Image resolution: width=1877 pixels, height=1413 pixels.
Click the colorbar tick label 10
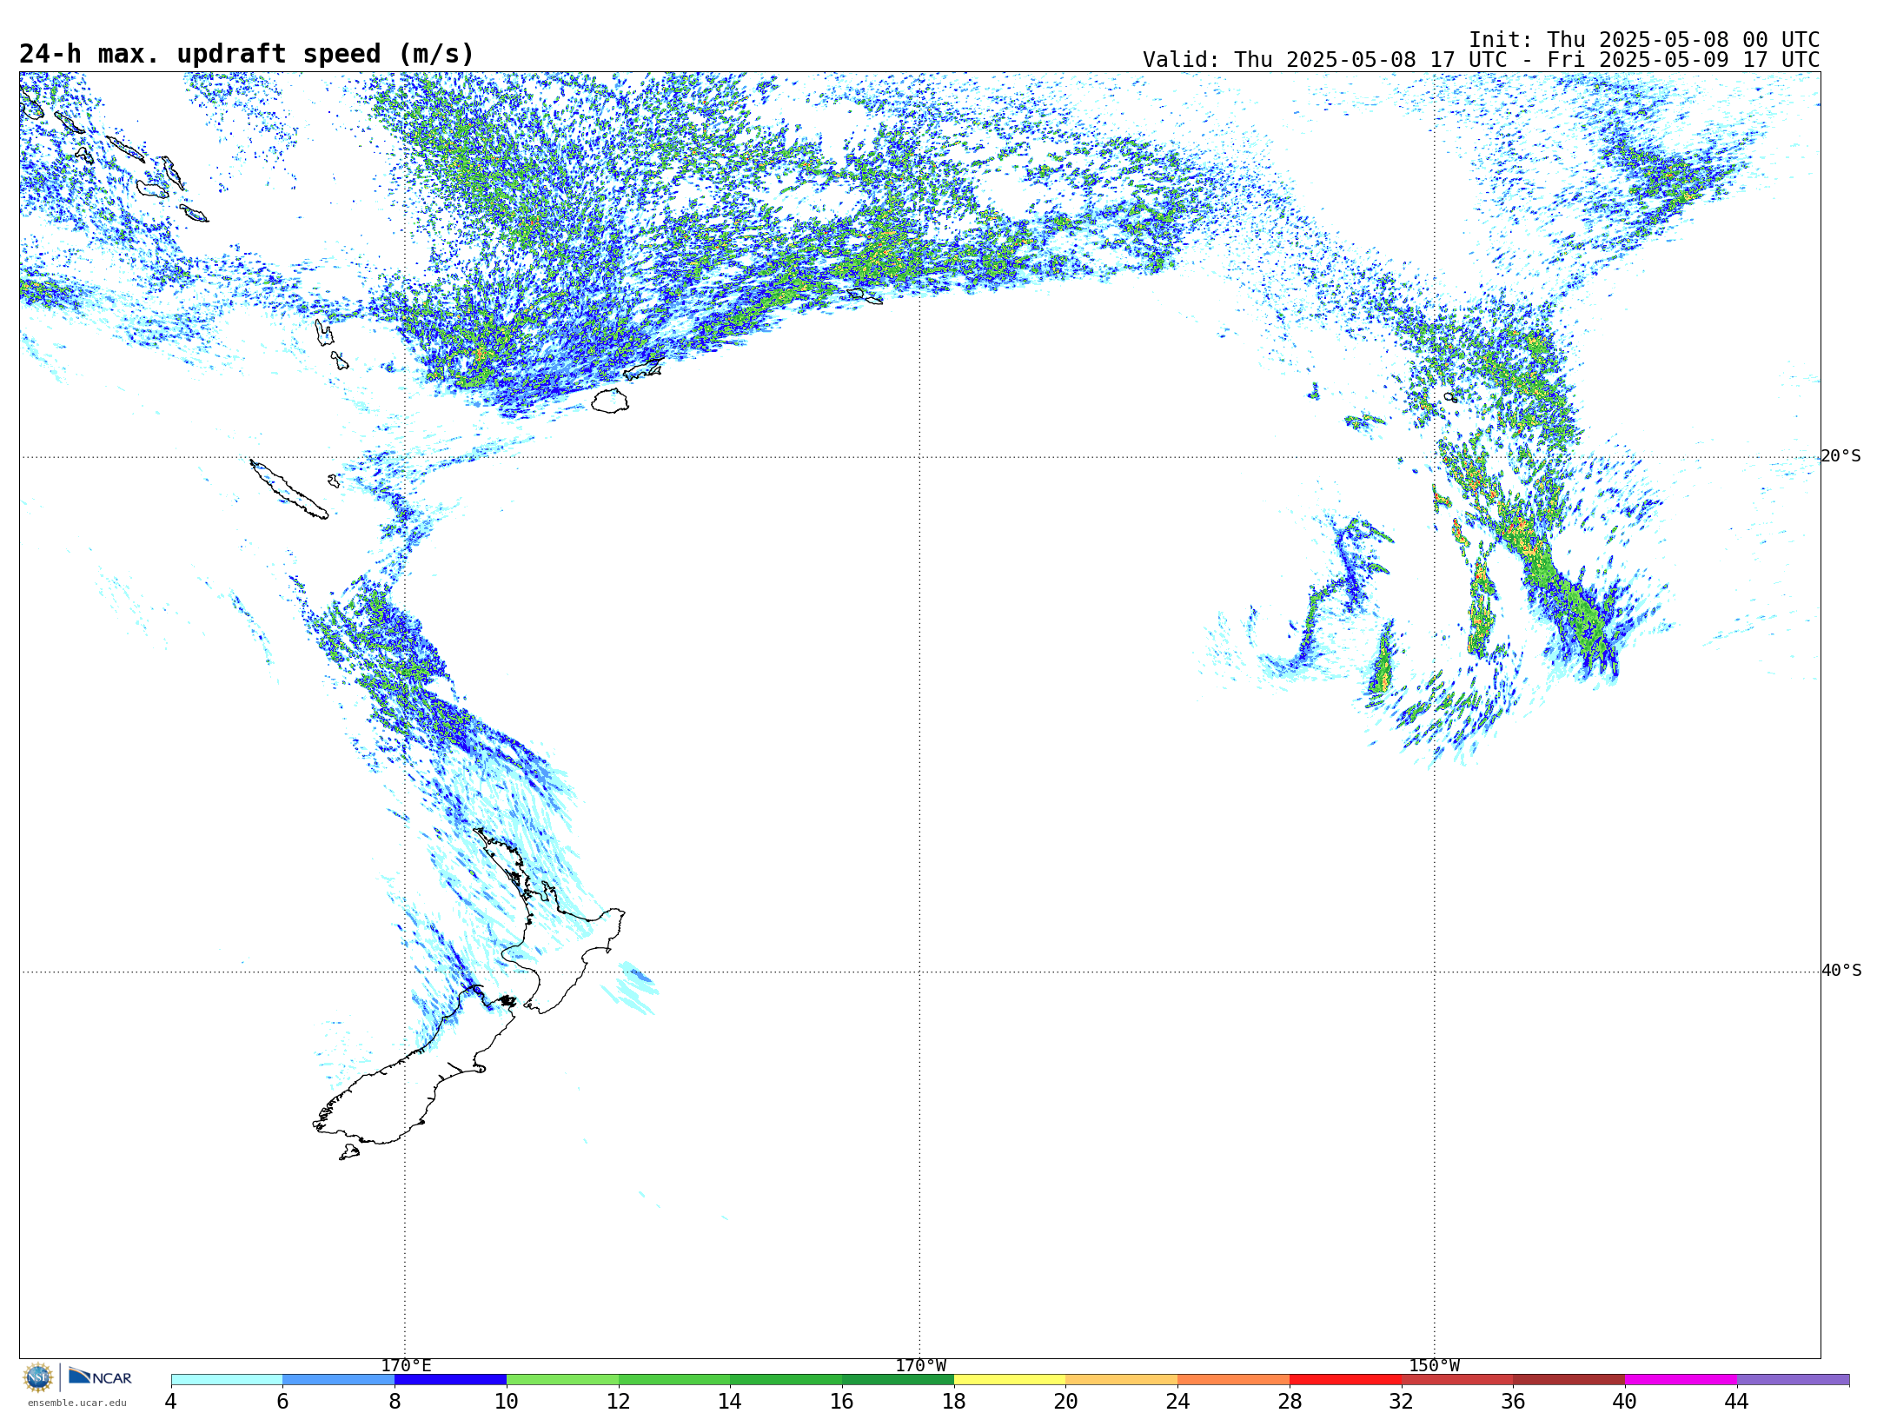(x=507, y=1401)
